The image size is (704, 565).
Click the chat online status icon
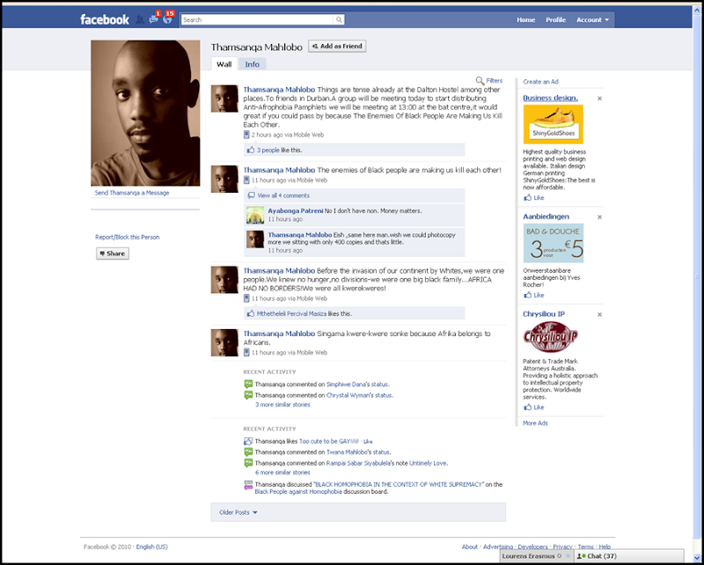click(581, 556)
